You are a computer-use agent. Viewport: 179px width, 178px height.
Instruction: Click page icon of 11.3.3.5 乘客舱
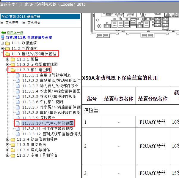point(18,97)
